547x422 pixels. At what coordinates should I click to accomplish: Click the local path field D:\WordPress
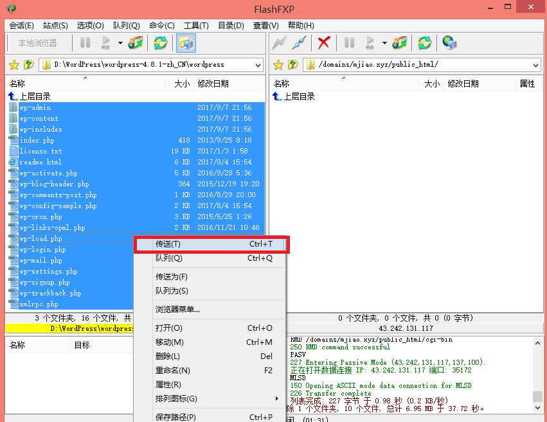(150, 65)
